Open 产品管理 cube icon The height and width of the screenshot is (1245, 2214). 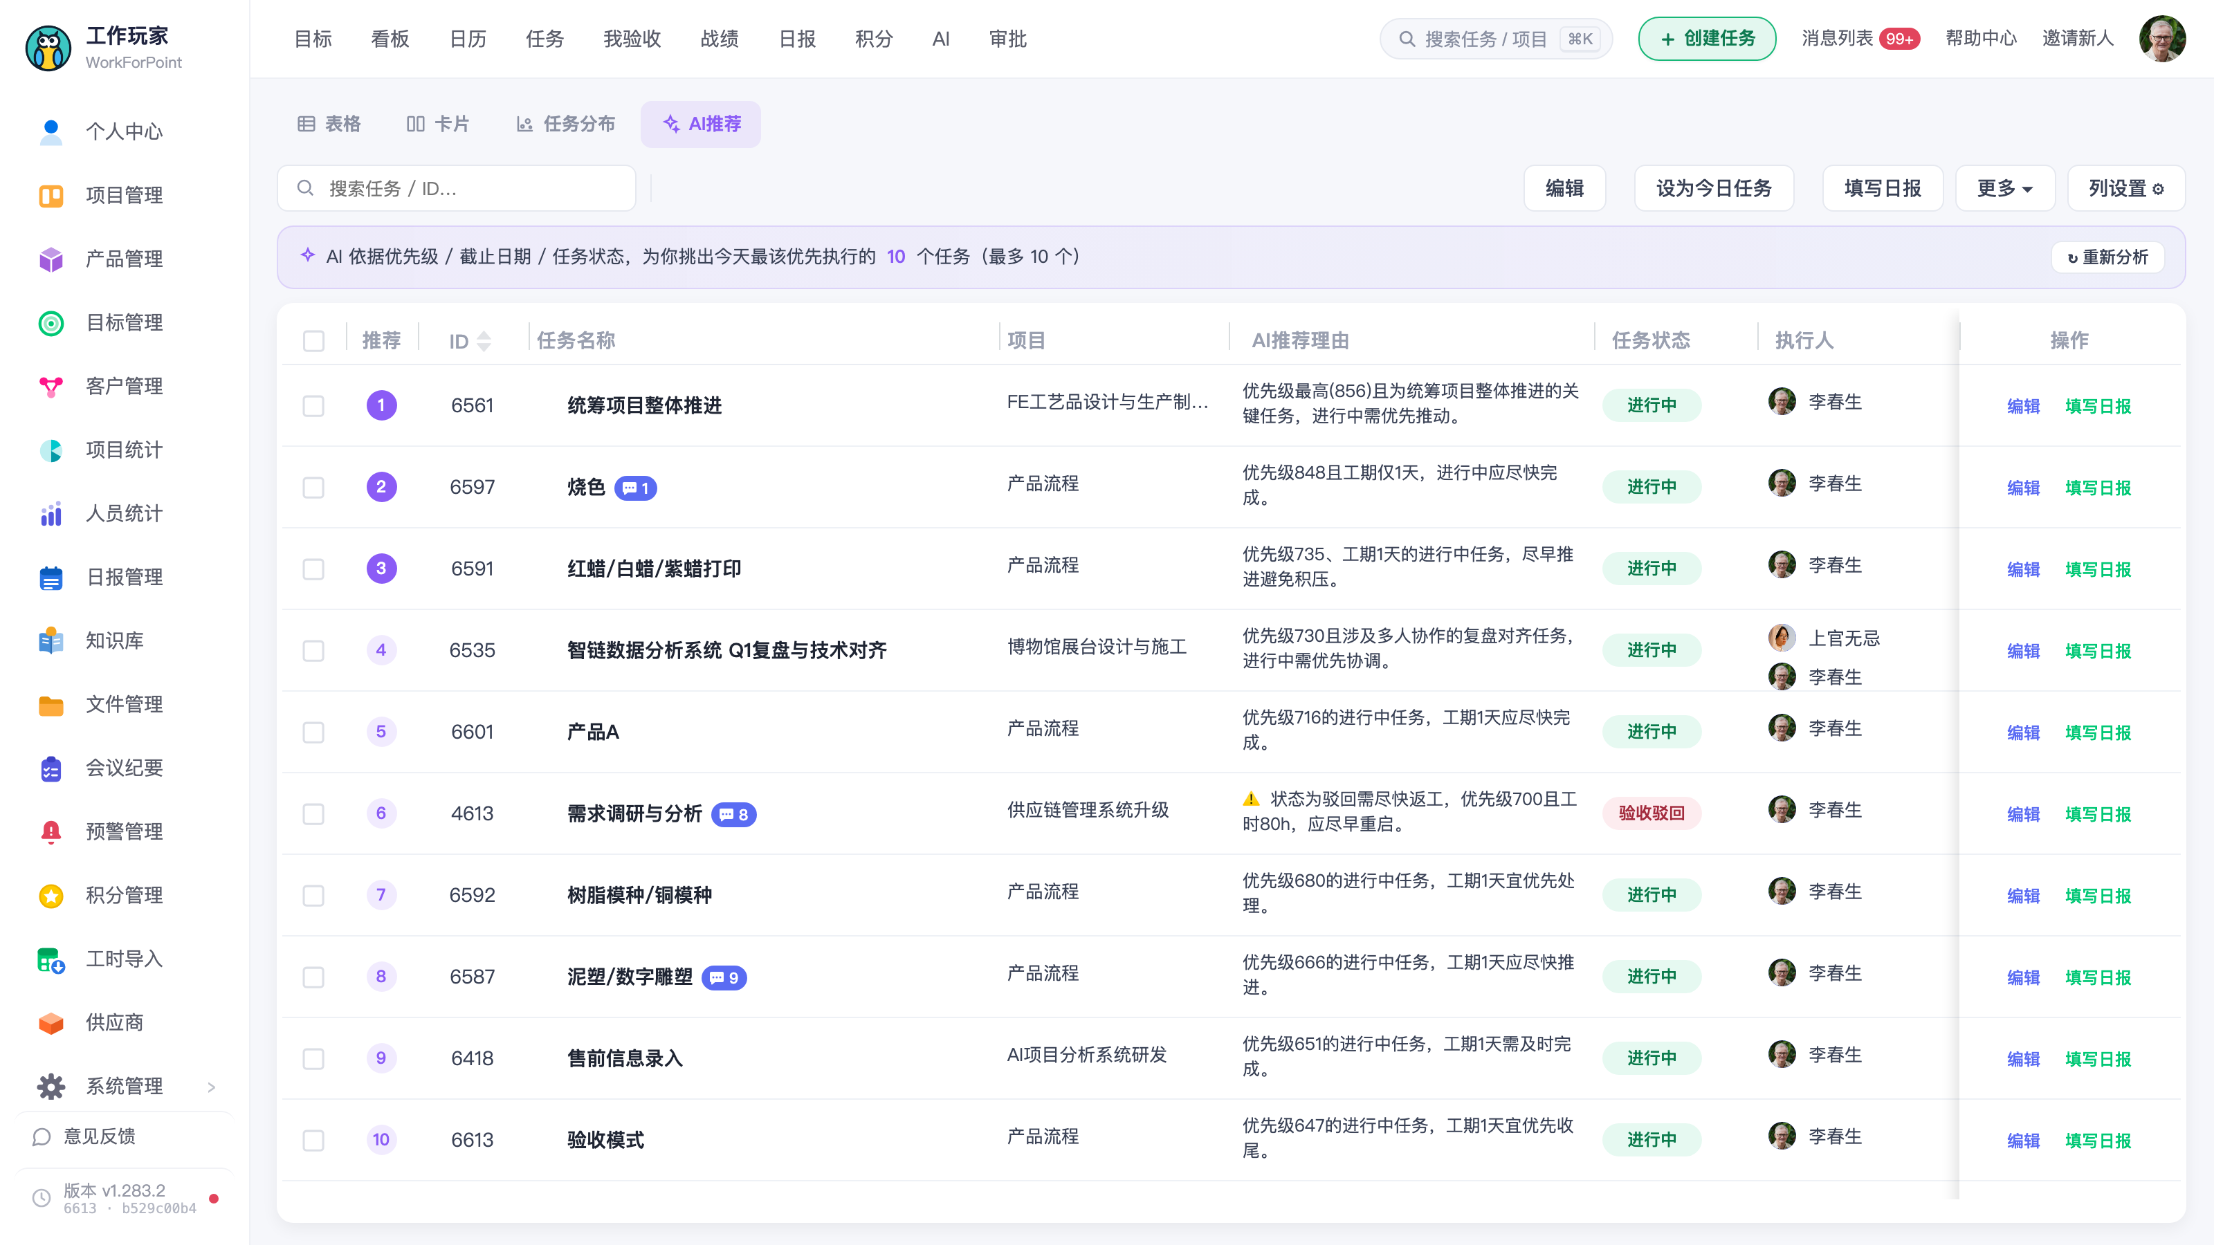[52, 259]
